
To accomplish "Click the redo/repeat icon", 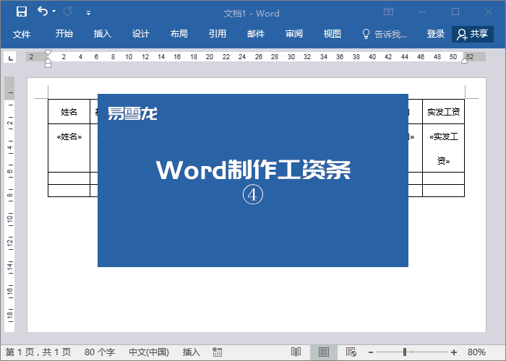I will [68, 12].
